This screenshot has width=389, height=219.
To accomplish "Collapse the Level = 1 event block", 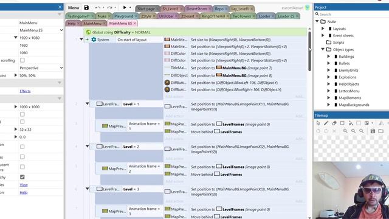I will [88, 104].
